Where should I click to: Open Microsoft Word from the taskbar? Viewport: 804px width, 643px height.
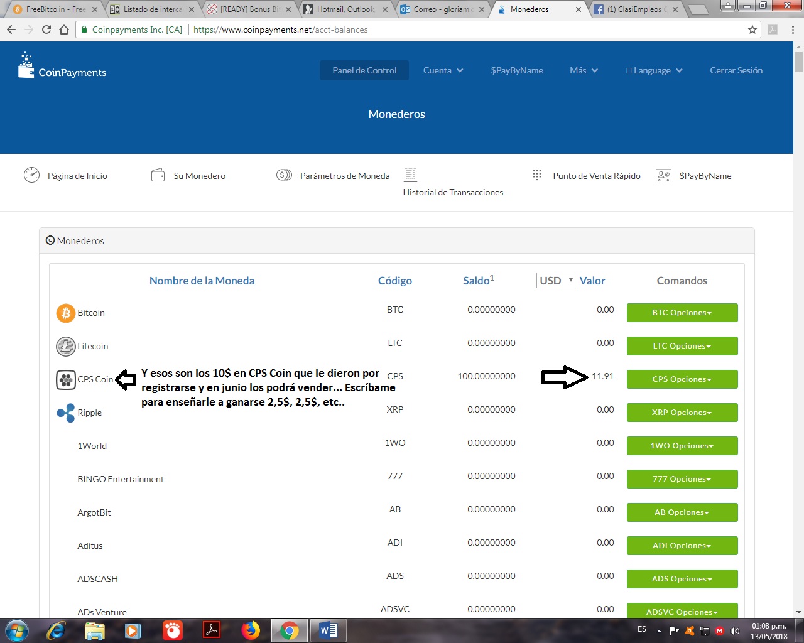[x=329, y=630]
